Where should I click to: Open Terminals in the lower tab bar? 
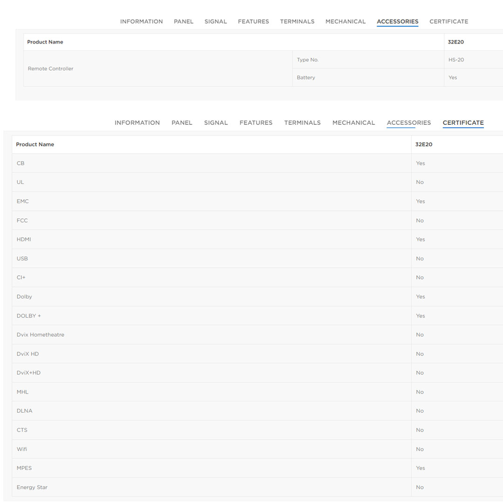302,123
